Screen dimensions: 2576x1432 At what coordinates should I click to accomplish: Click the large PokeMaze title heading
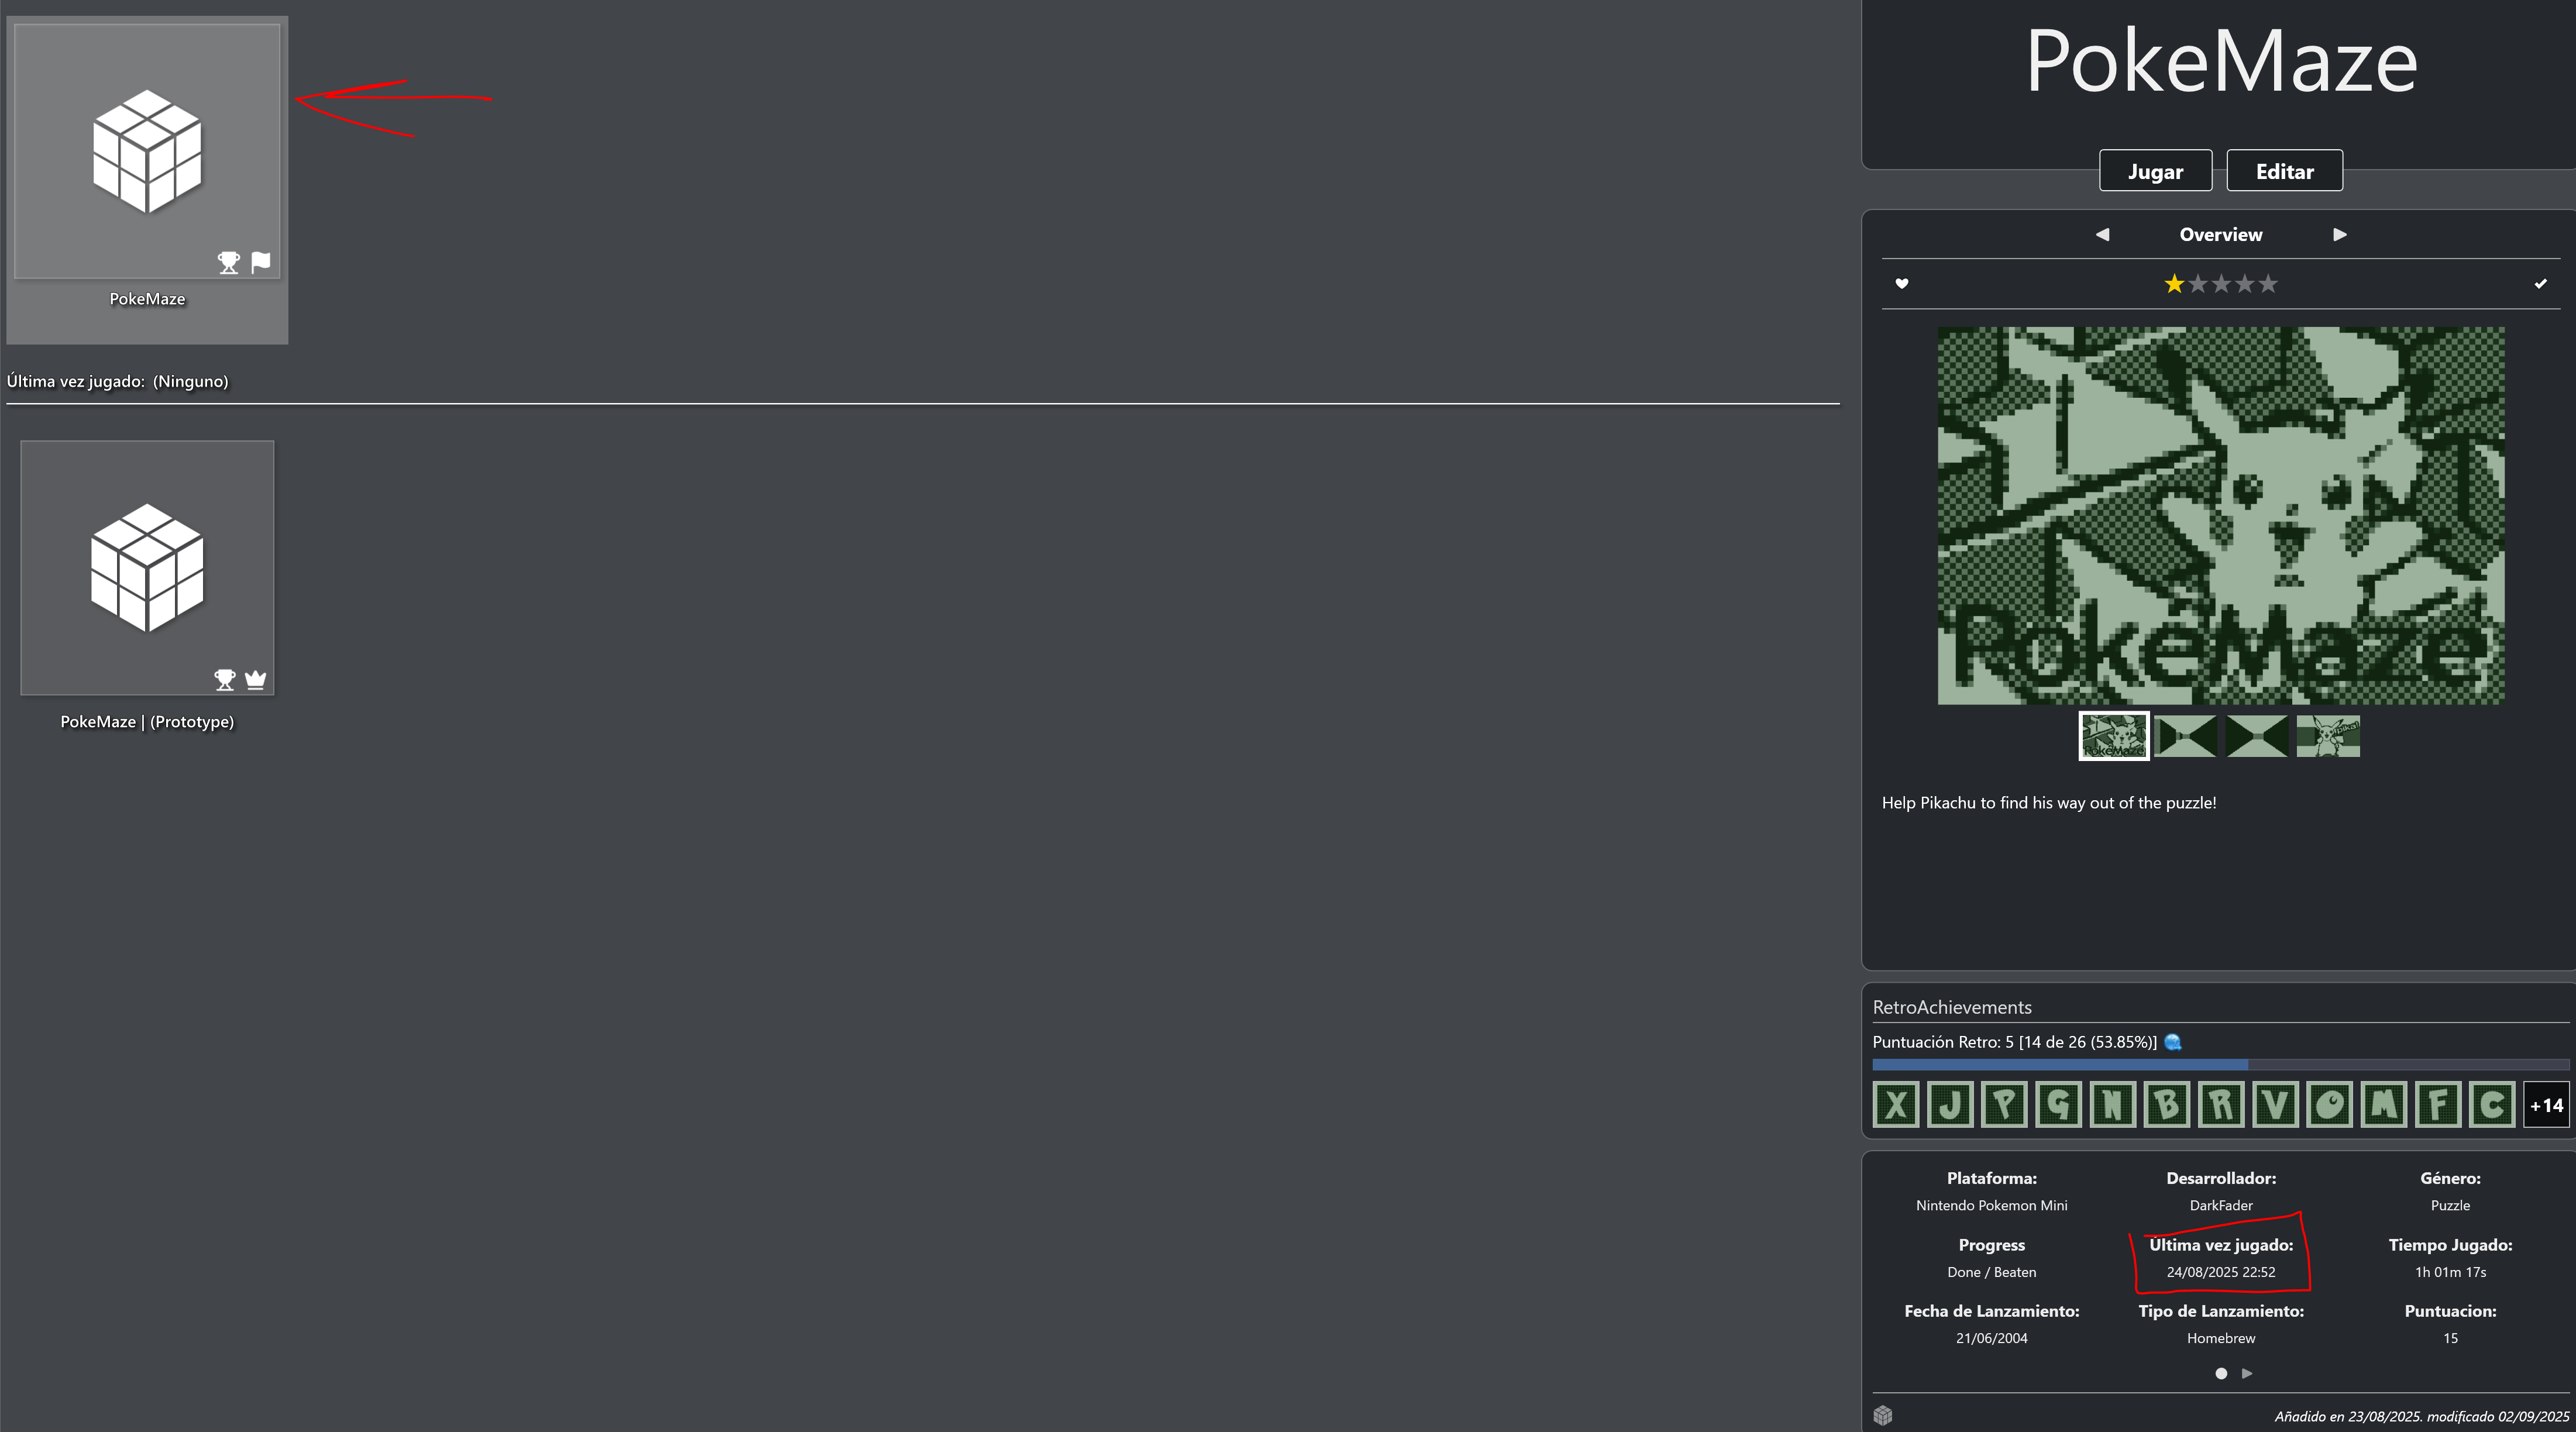[2221, 62]
